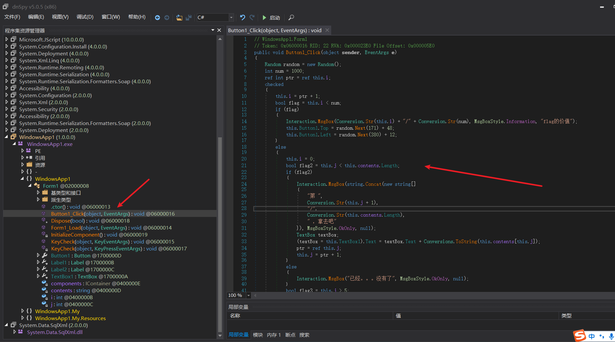Click the undo arrow in toolbar
The image size is (615, 342).
point(243,18)
